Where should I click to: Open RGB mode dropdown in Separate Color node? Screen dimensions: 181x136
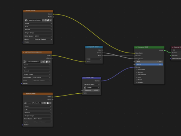click(94, 59)
